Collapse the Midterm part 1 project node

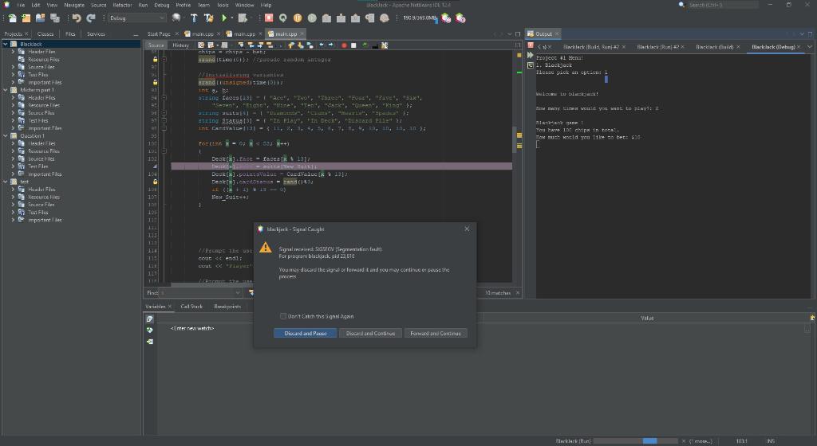(x=6, y=90)
